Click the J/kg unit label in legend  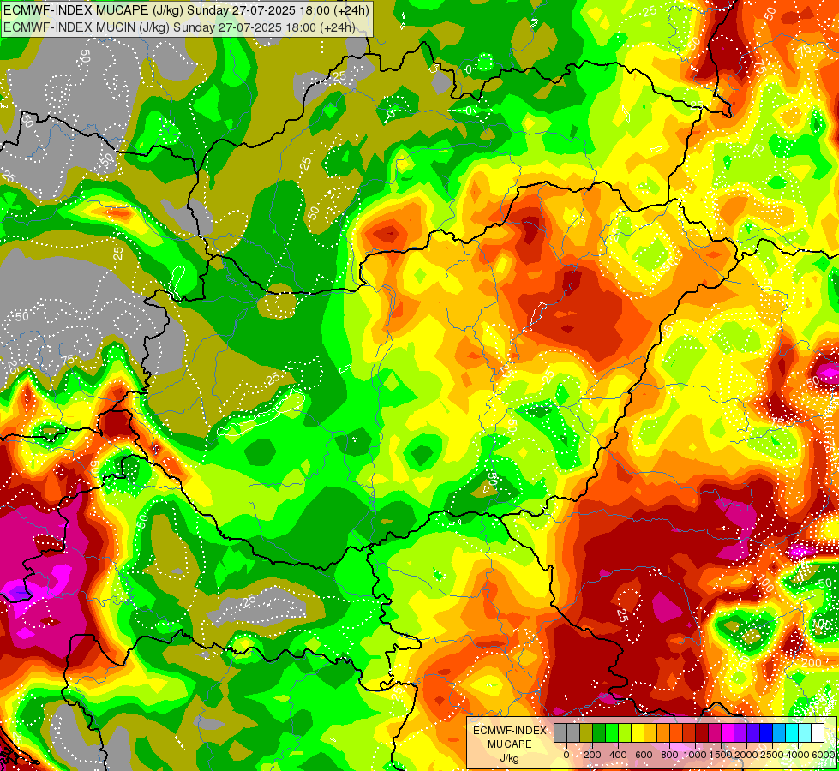click(x=510, y=758)
